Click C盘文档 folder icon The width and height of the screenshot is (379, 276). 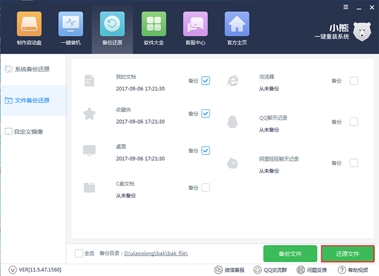(x=89, y=188)
